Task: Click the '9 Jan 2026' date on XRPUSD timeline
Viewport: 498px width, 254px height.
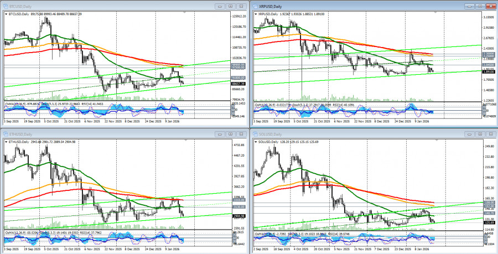Action: [423, 121]
